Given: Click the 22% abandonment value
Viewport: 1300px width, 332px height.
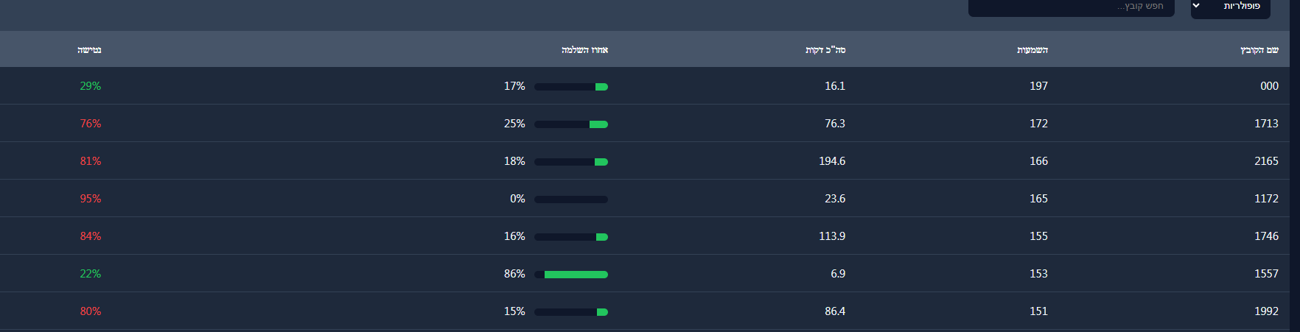Looking at the screenshot, I should 91,274.
